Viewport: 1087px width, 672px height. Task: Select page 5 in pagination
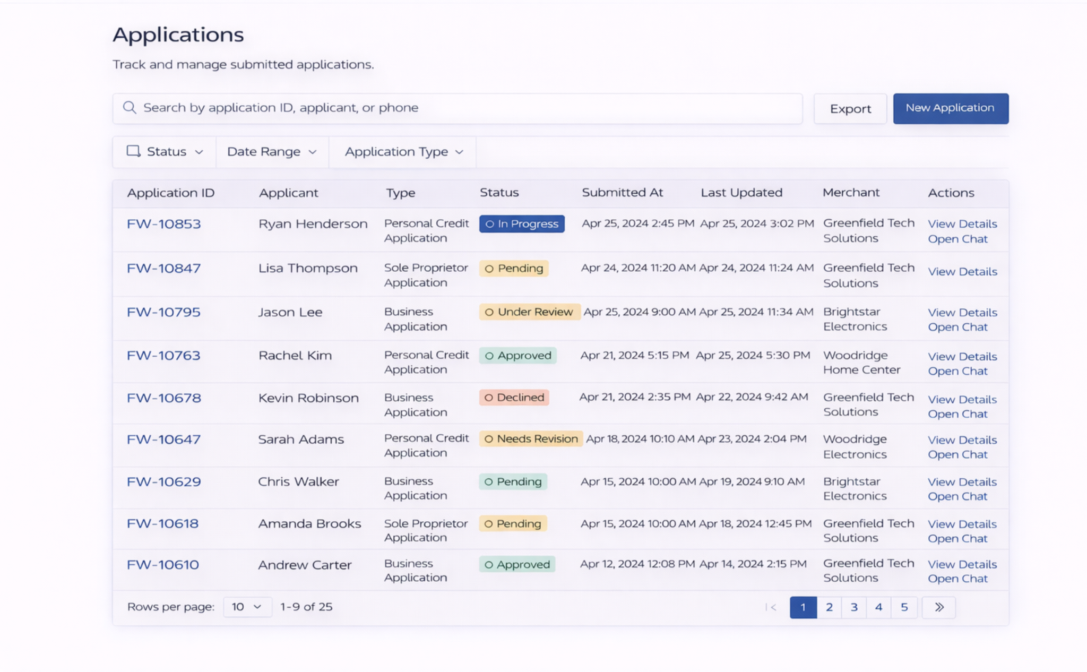[904, 607]
